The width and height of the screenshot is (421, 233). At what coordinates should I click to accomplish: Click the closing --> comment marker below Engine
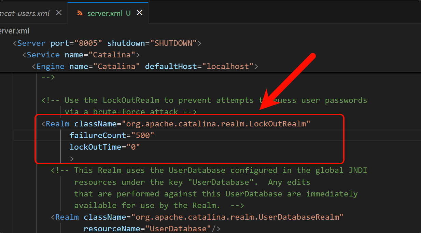[48, 77]
